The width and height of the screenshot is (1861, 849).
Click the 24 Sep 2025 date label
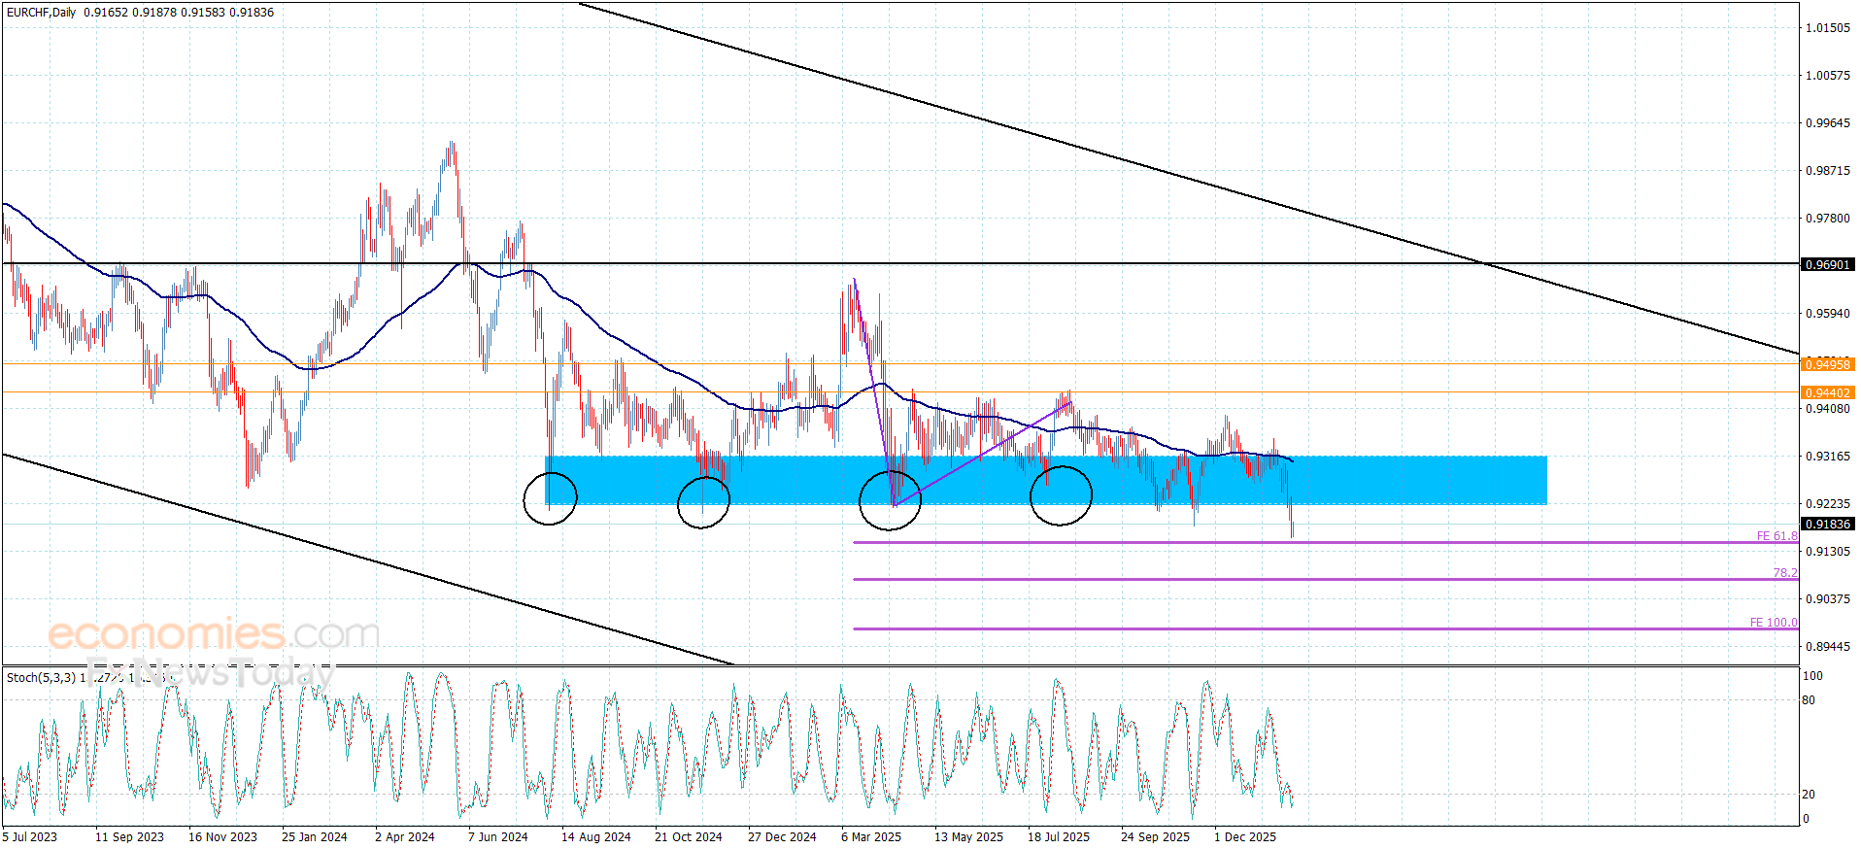pyautogui.click(x=1155, y=837)
